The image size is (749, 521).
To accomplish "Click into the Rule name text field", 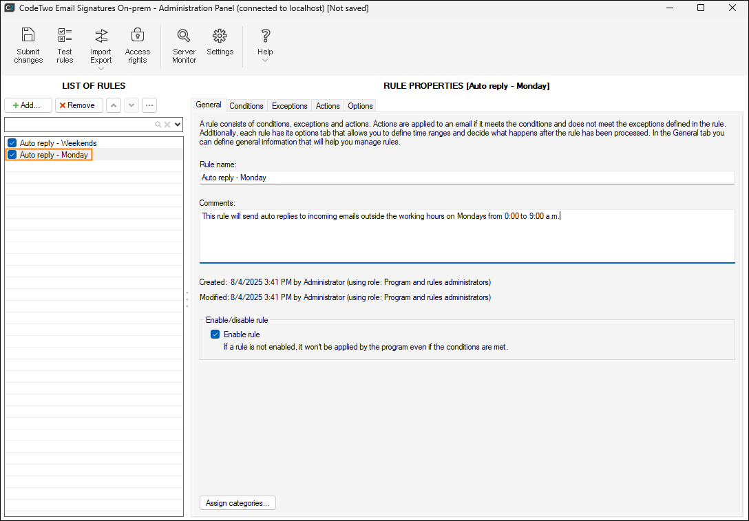I will (467, 178).
